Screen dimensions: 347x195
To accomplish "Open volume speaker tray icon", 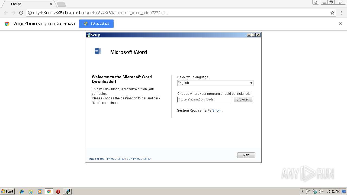I will tap(321, 191).
